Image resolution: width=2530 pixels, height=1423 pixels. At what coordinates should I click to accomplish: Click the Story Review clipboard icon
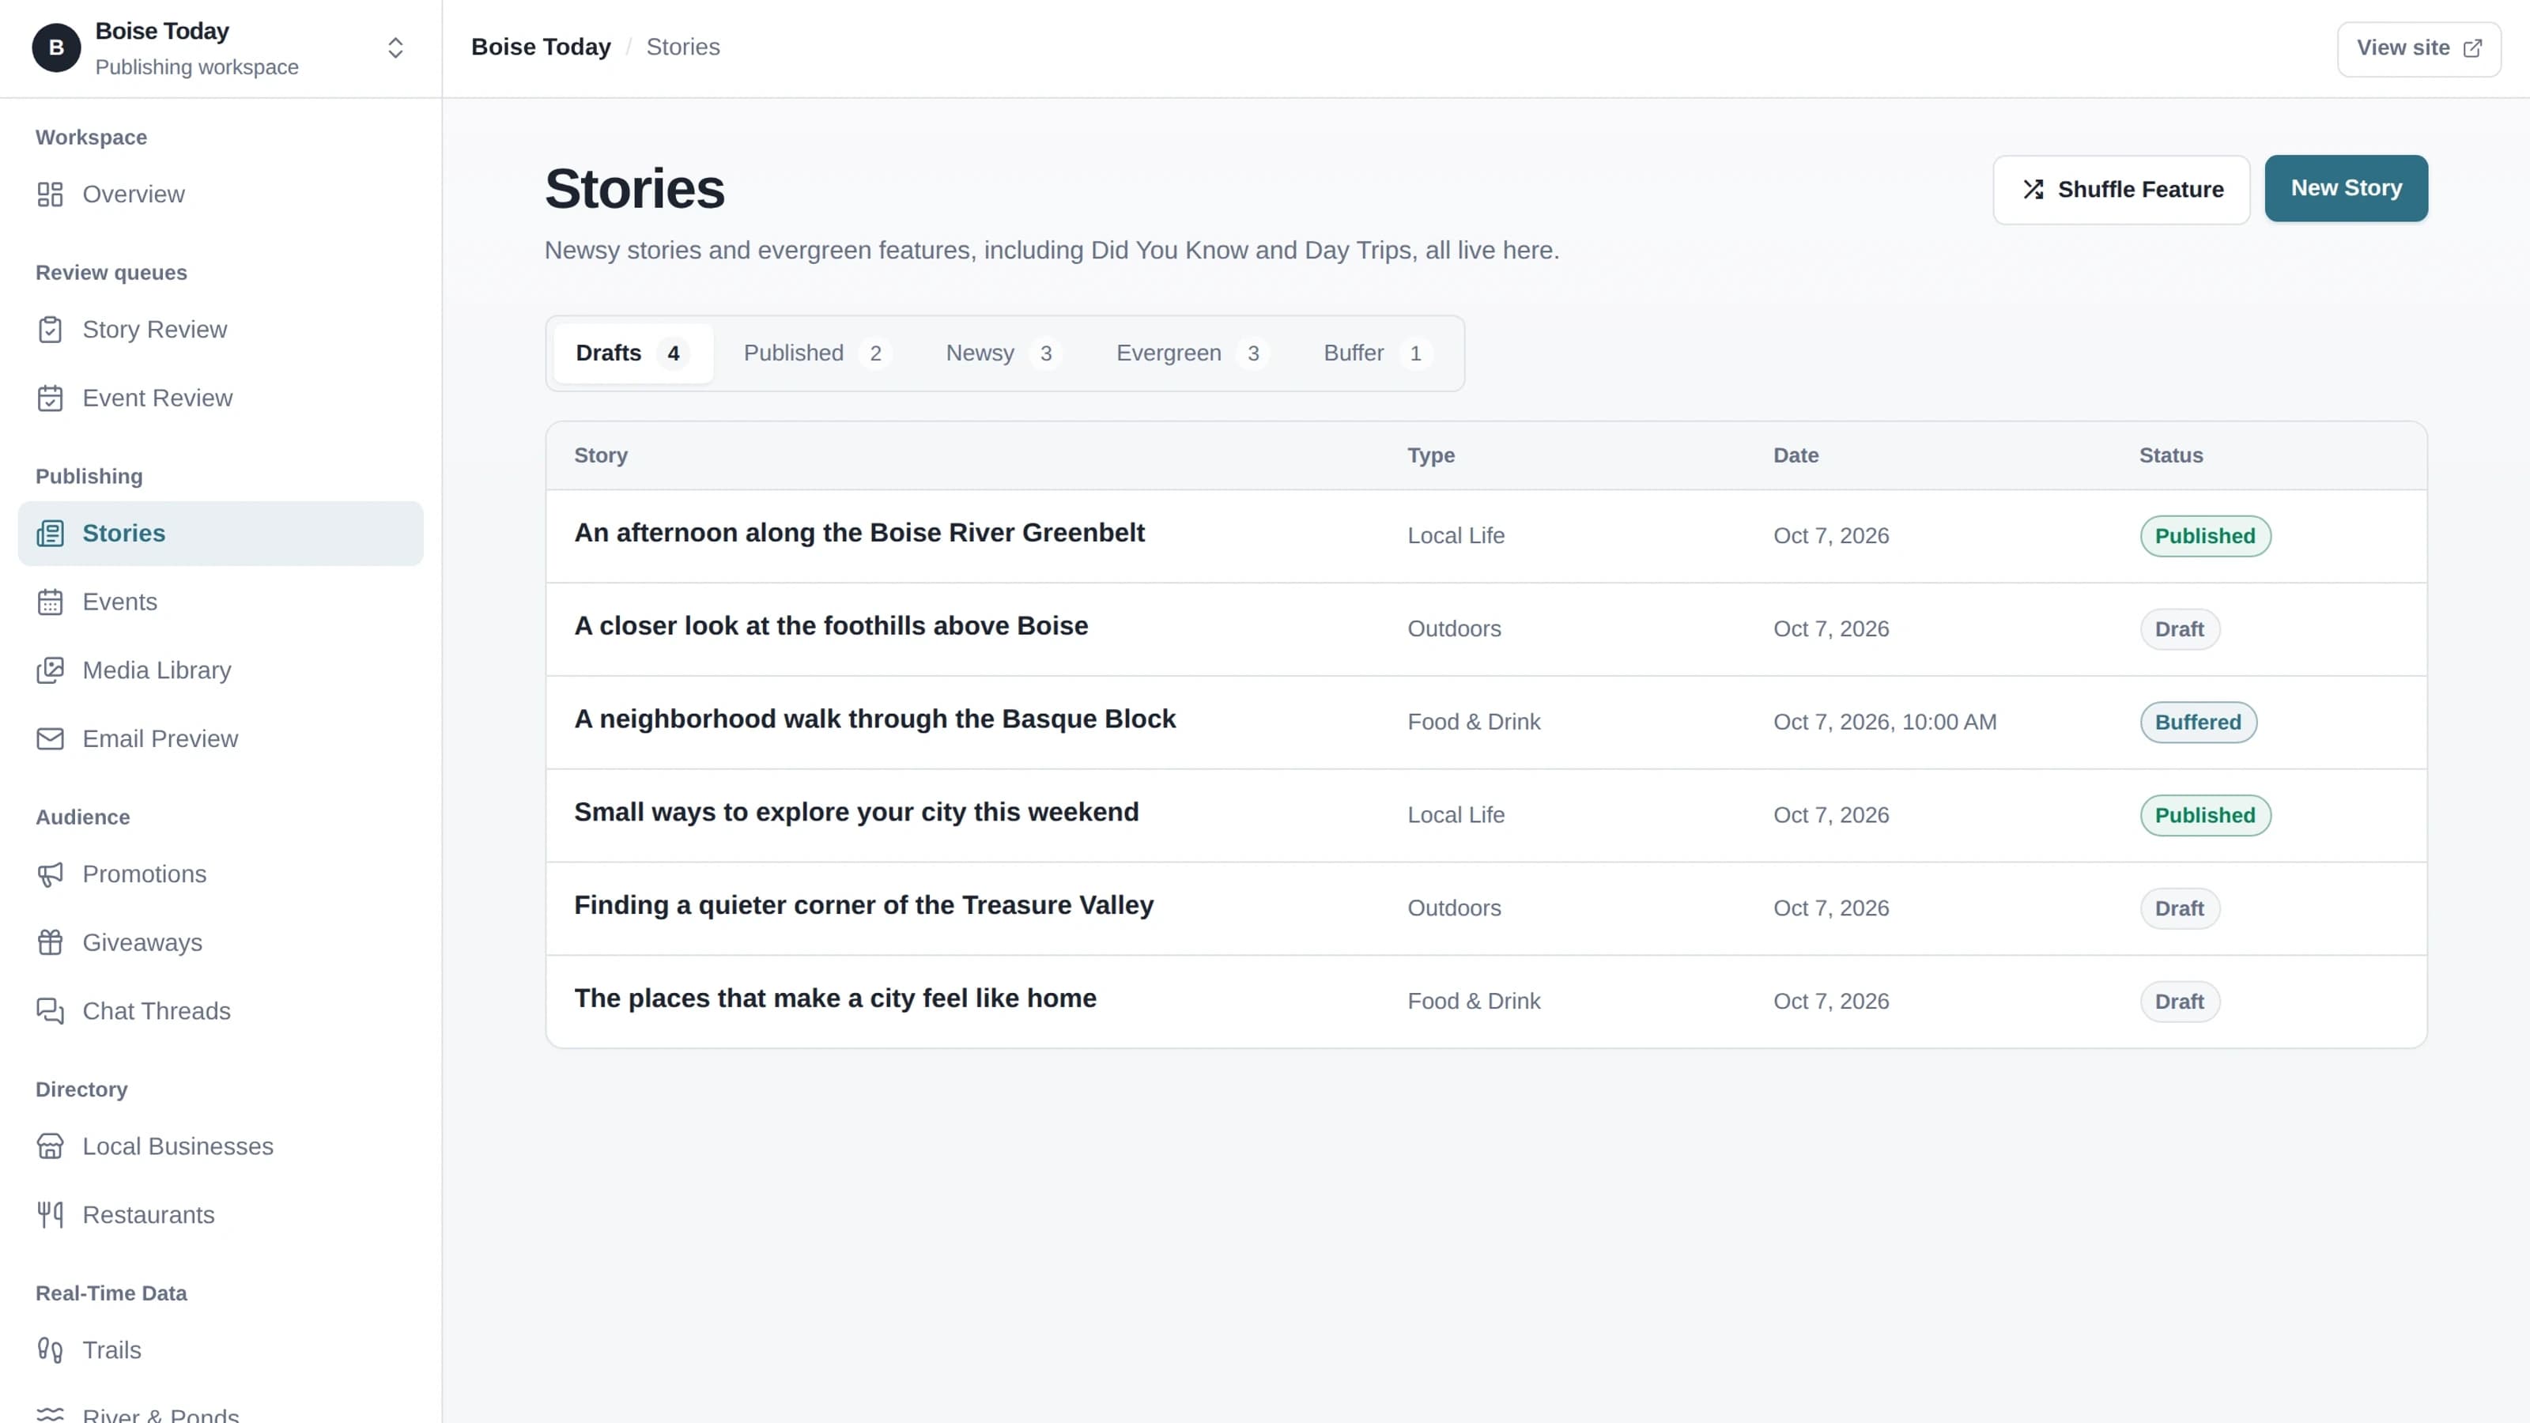[x=50, y=330]
